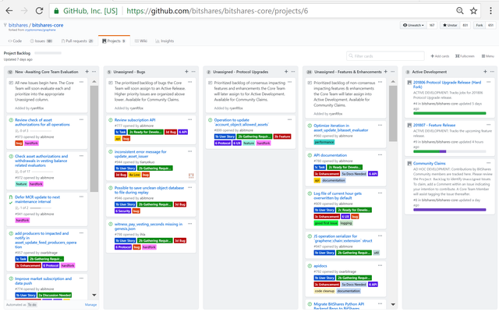Click progress bar of 201807 - Feature Release
This screenshot has height=312, width=499.
click(449, 151)
